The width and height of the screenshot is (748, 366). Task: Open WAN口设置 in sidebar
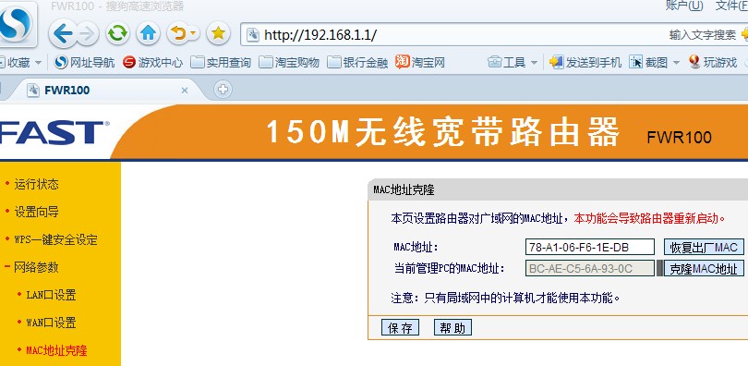tap(51, 323)
